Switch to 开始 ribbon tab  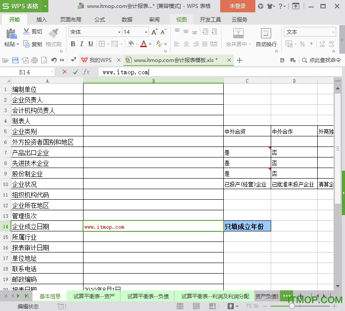pyautogui.click(x=15, y=20)
